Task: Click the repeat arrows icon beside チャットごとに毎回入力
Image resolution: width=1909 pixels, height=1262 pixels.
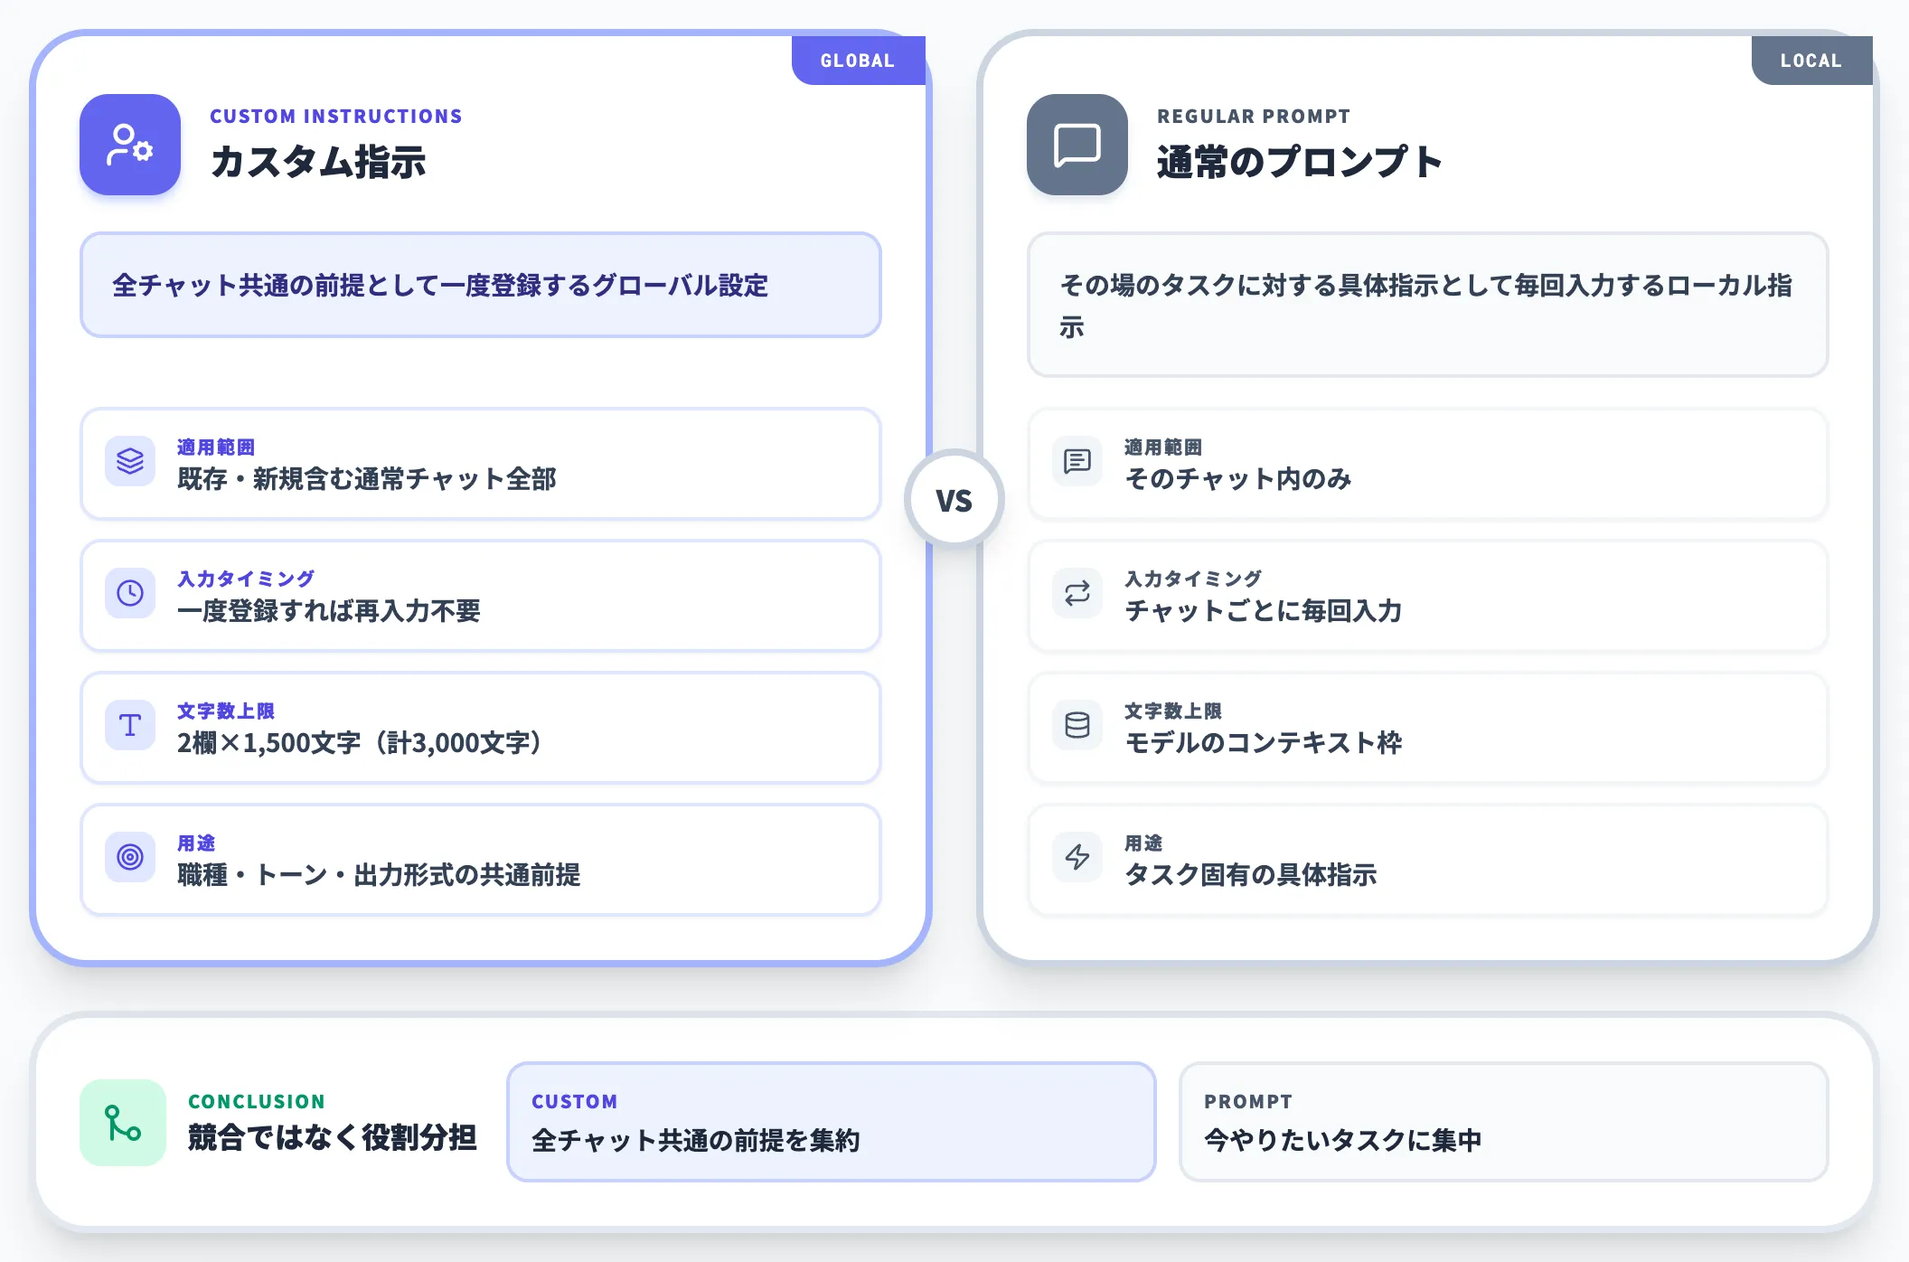Action: pos(1077,593)
